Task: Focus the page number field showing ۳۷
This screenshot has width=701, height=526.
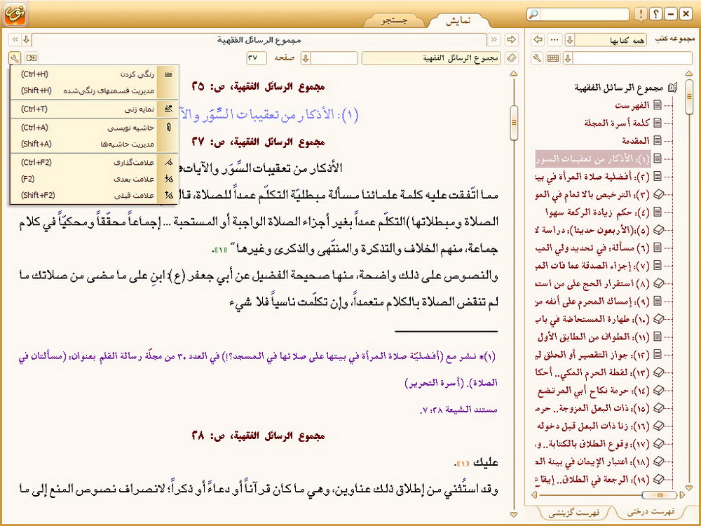Action: (x=257, y=58)
